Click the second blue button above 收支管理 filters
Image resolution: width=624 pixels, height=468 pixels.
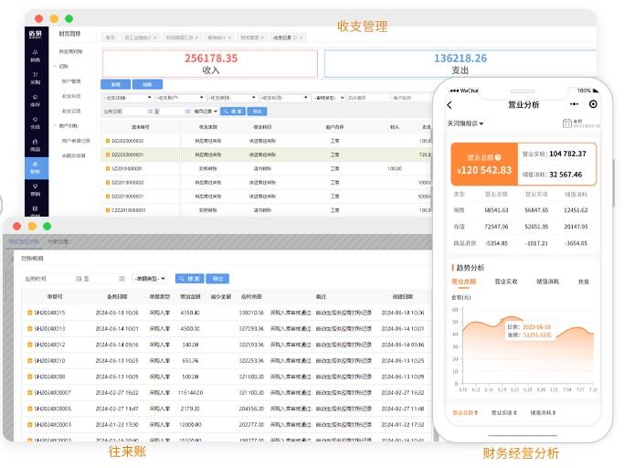[x=148, y=84]
